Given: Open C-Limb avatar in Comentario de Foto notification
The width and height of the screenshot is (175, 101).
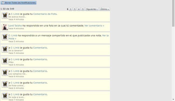Looking at the screenshot, I should point(5,15).
